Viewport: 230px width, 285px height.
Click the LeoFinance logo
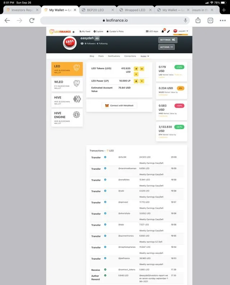[60, 32]
